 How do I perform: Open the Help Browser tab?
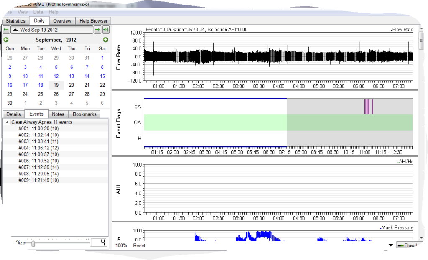(93, 21)
